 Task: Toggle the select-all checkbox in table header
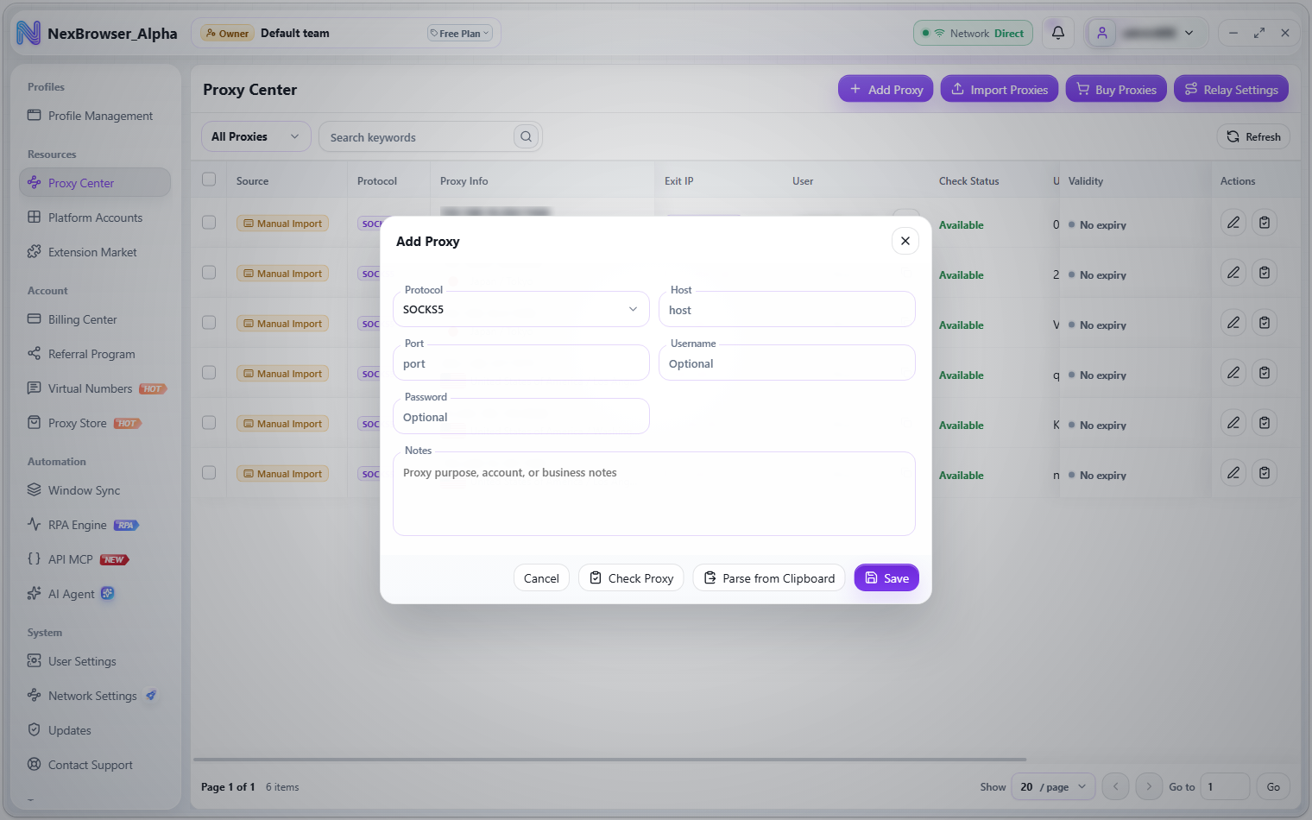tap(209, 180)
